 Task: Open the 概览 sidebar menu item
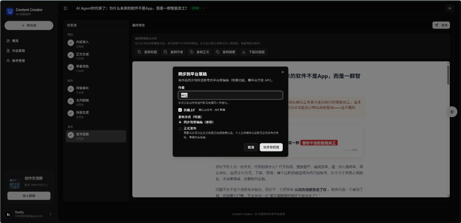point(29,41)
